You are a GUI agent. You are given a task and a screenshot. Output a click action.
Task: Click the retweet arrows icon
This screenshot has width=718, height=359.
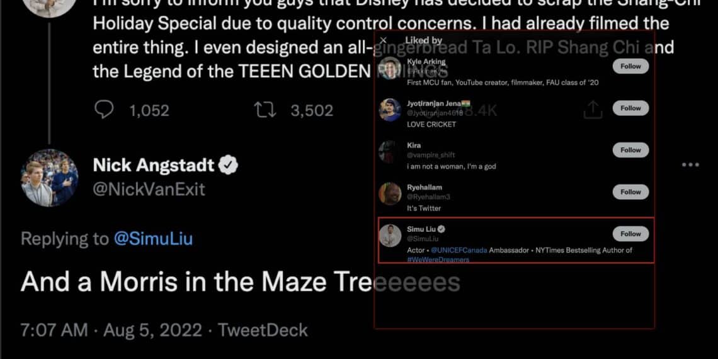265,110
